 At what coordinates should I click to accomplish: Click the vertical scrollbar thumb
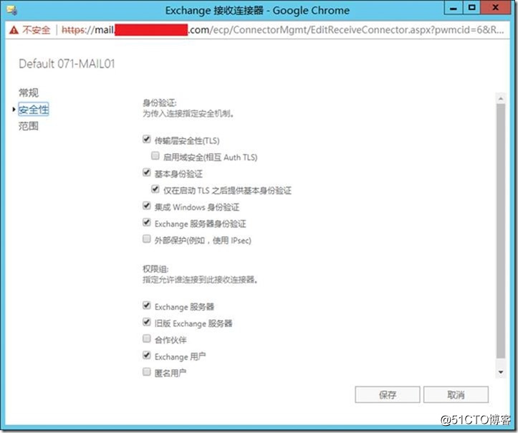pos(501,231)
